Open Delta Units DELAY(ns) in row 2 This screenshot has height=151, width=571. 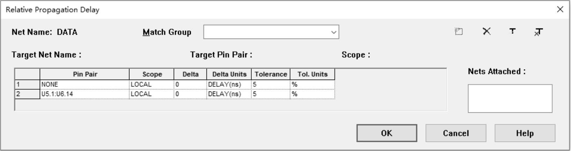point(229,94)
